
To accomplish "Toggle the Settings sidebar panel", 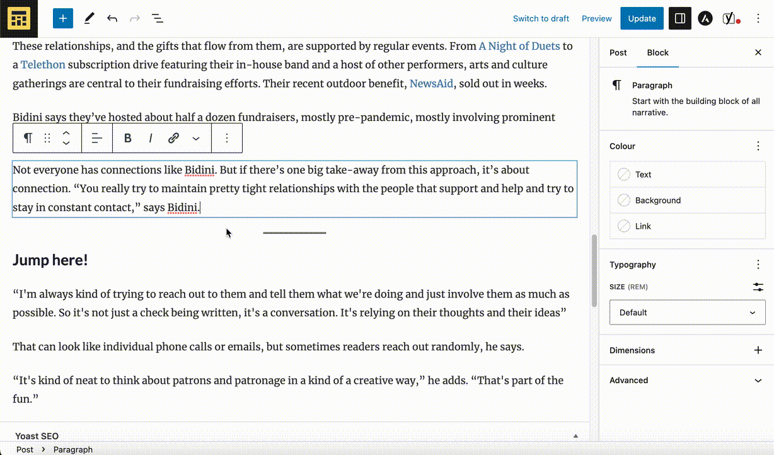I will click(680, 18).
